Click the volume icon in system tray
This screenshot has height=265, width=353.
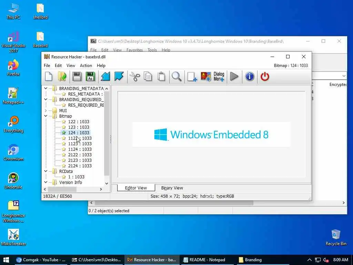326,260
